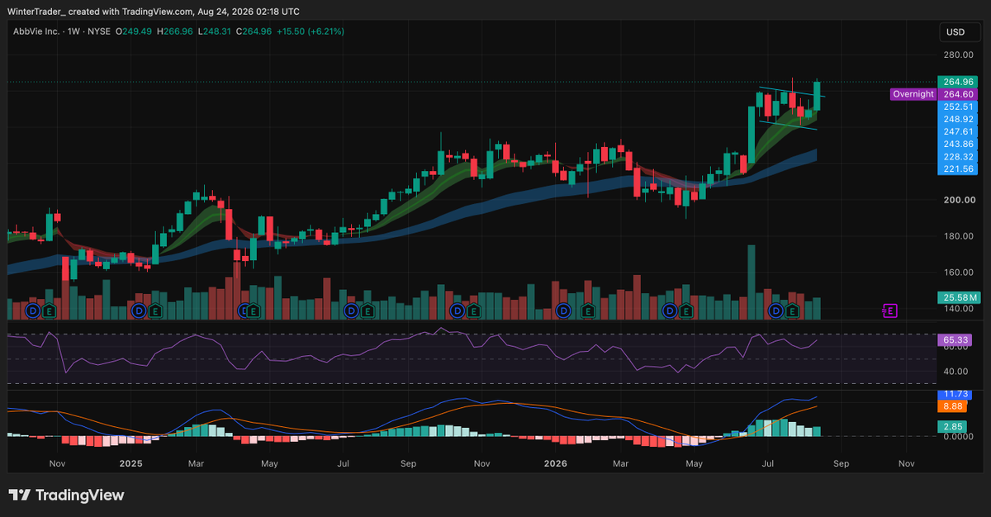
Task: Click the TradingView logo
Action: [x=67, y=495]
